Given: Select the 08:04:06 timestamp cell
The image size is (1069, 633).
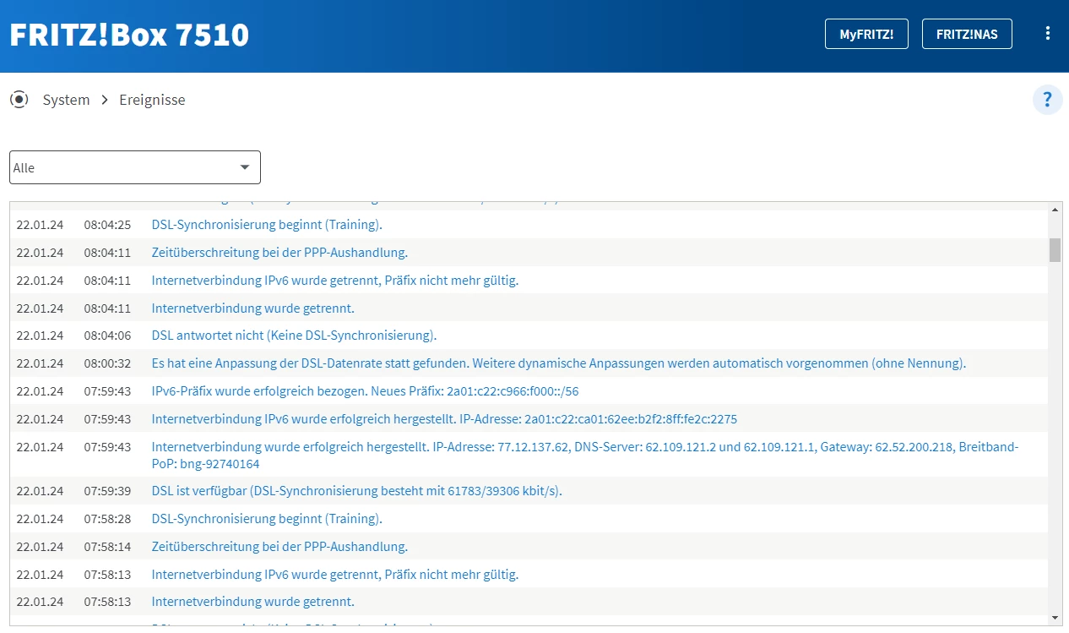Looking at the screenshot, I should 107,336.
